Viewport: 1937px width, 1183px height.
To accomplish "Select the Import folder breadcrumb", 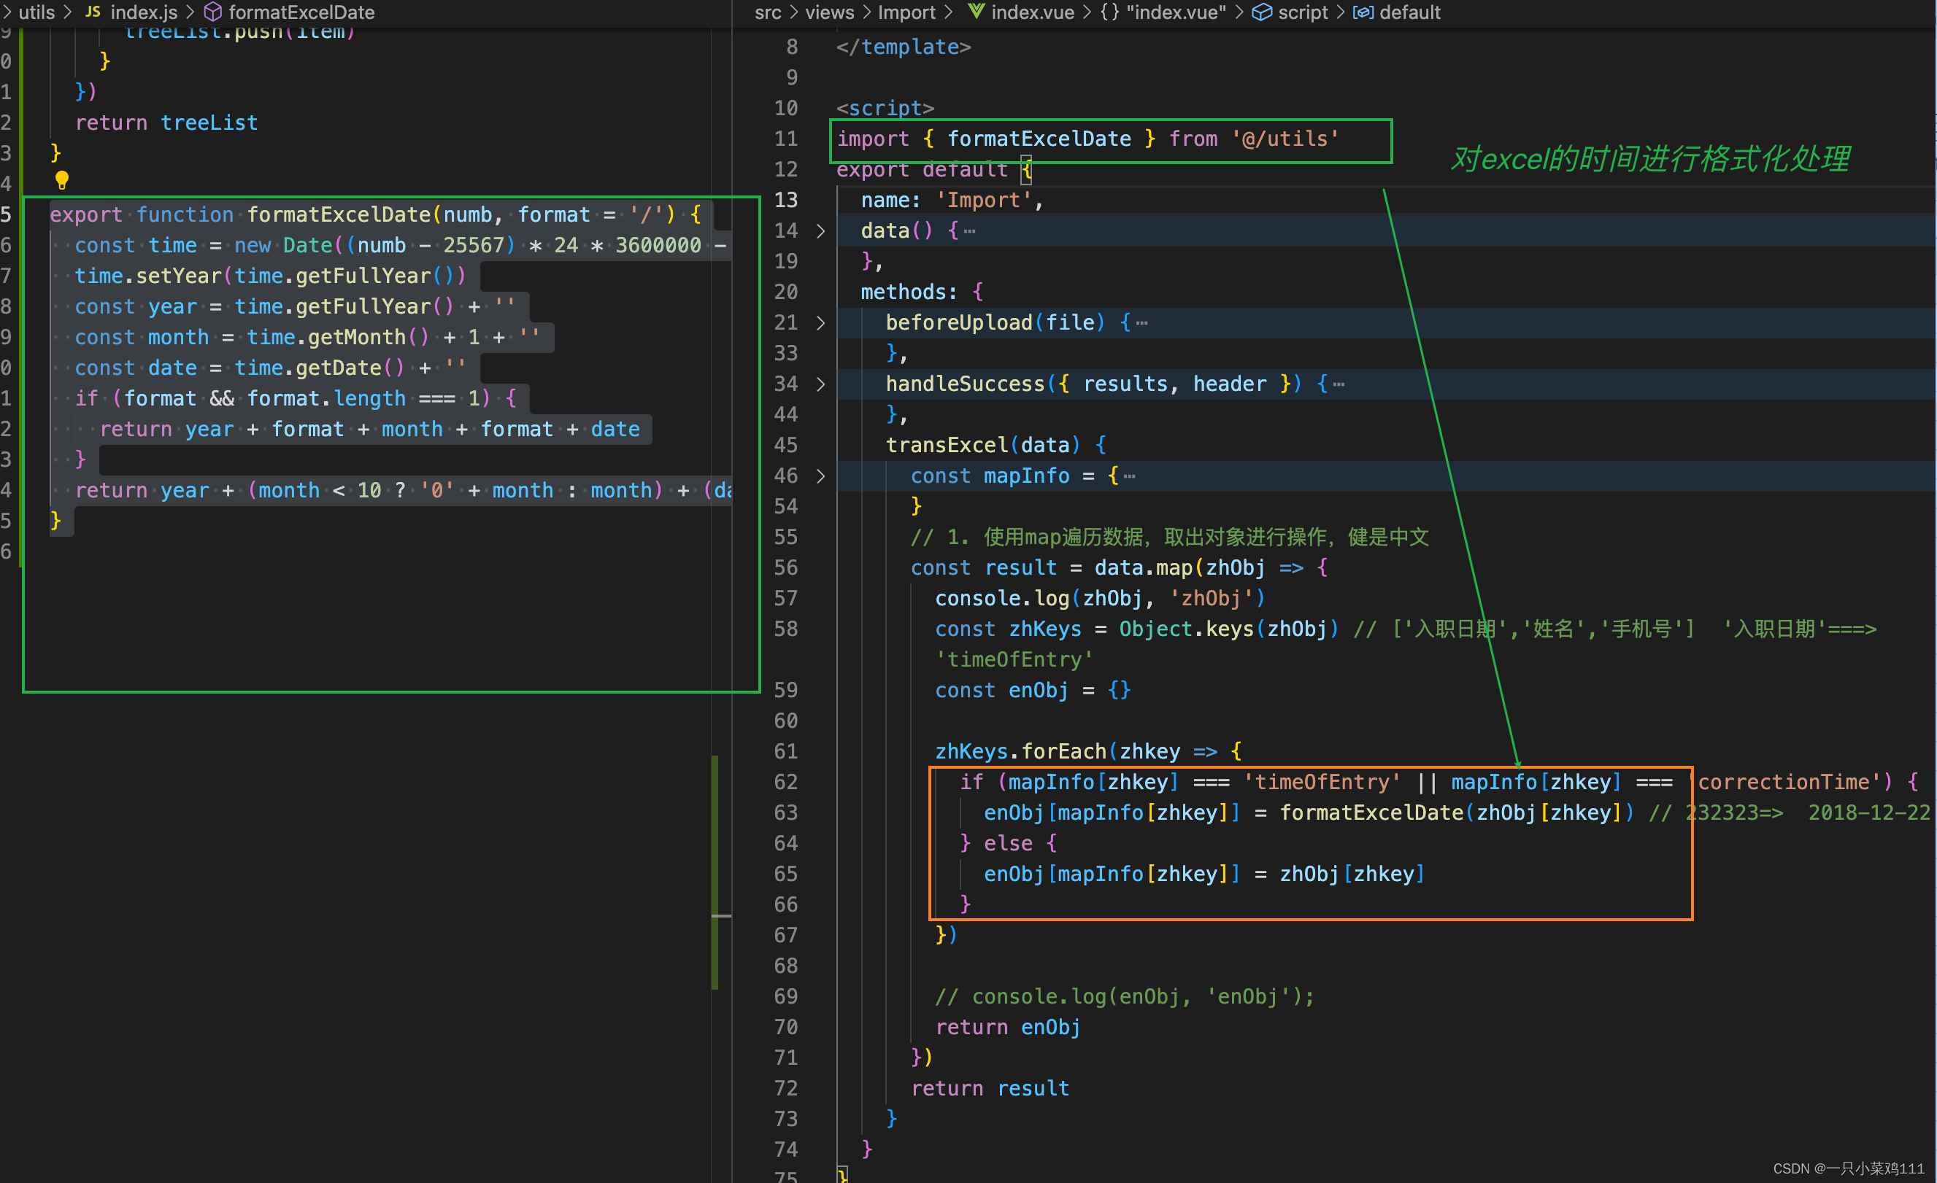I will (x=906, y=12).
